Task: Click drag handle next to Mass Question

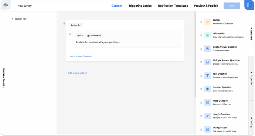Action: pyautogui.click(x=201, y=103)
